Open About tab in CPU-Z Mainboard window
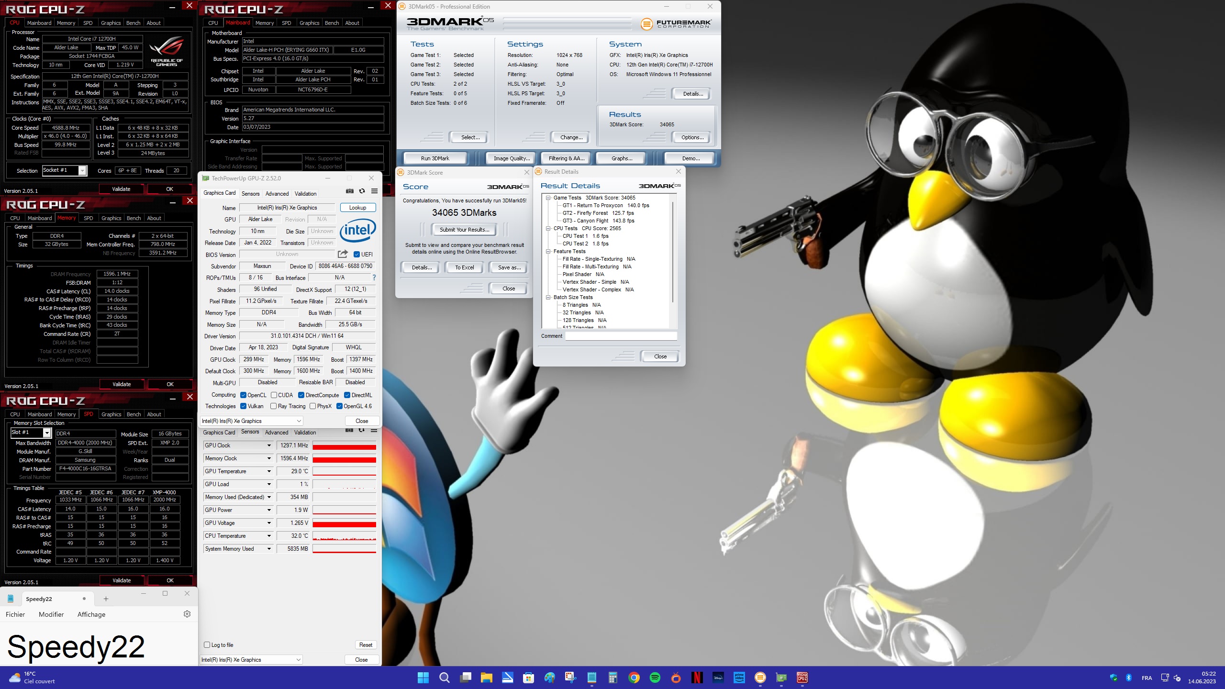The image size is (1225, 689). [352, 23]
